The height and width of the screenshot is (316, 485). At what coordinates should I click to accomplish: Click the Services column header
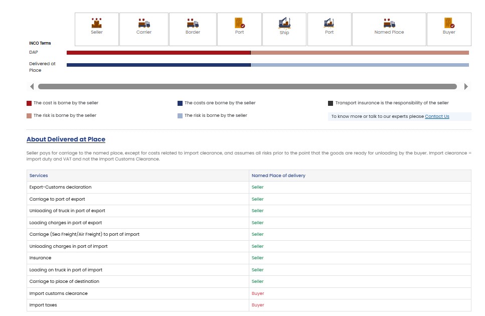39,176
